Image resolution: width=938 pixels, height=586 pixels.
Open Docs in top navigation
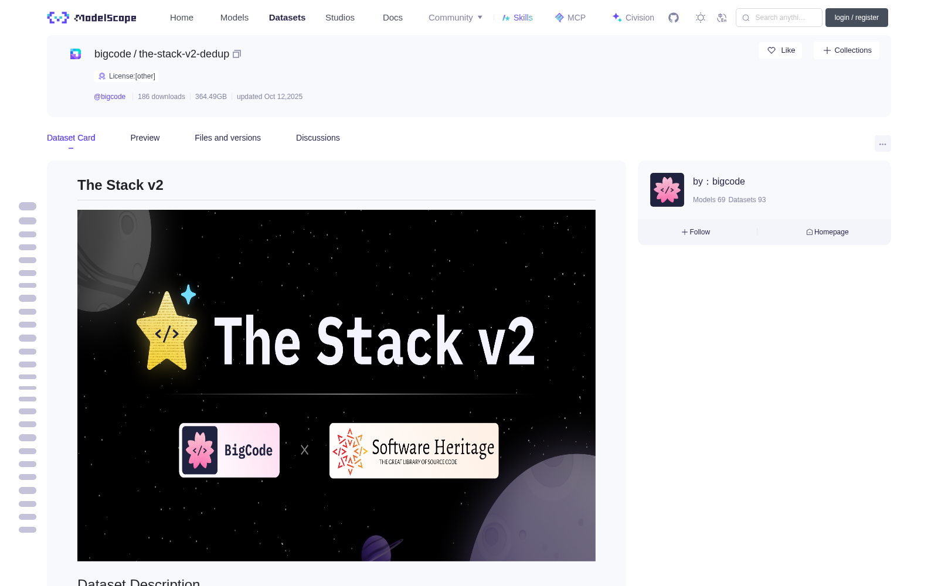click(393, 18)
